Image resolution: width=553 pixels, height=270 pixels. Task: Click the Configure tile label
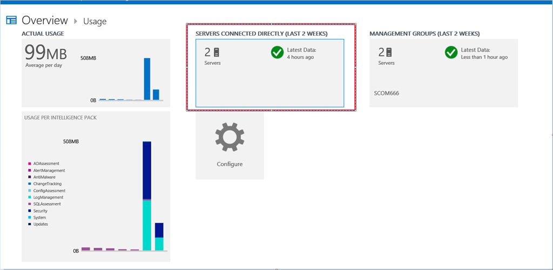[230, 164]
